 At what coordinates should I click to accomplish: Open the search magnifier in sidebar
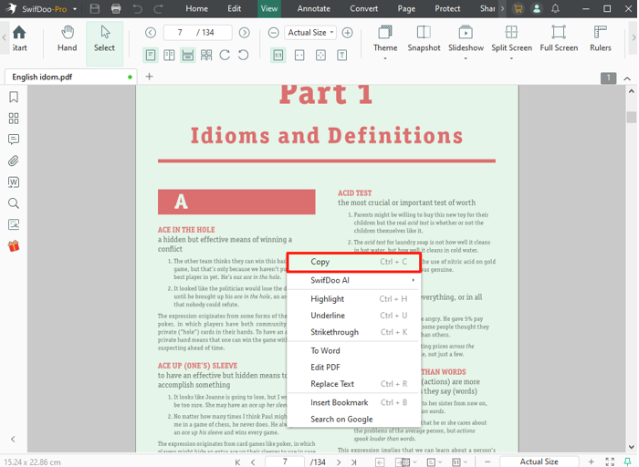coord(14,203)
